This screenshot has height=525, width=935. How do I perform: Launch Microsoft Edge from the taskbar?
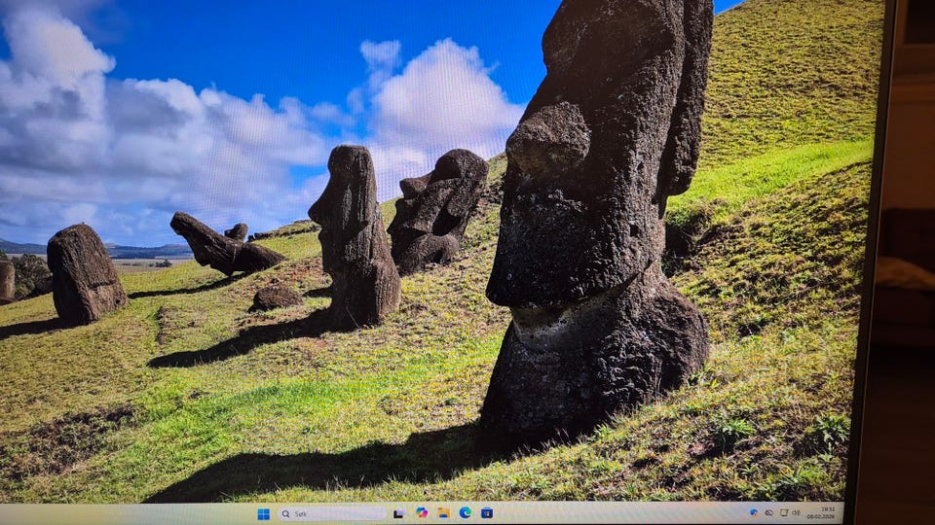click(465, 512)
